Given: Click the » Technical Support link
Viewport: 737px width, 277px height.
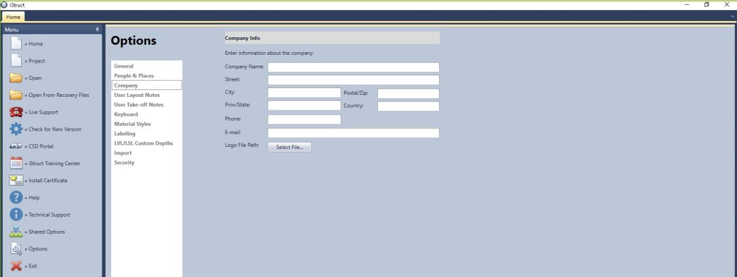Looking at the screenshot, I should pyautogui.click(x=47, y=215).
